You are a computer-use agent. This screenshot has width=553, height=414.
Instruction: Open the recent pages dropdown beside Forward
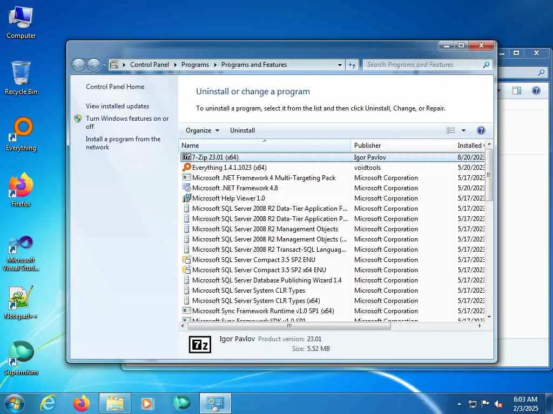click(x=104, y=65)
